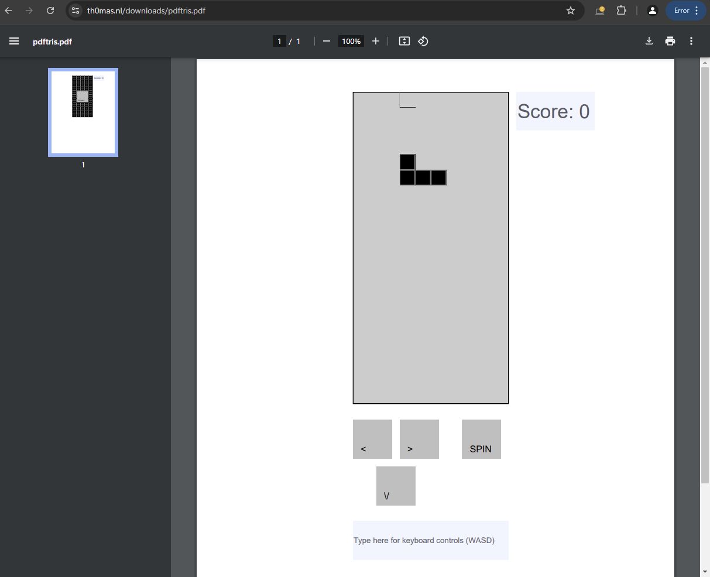The image size is (710, 577).
Task: Click the pdftris.pdf document title
Action: 53,42
